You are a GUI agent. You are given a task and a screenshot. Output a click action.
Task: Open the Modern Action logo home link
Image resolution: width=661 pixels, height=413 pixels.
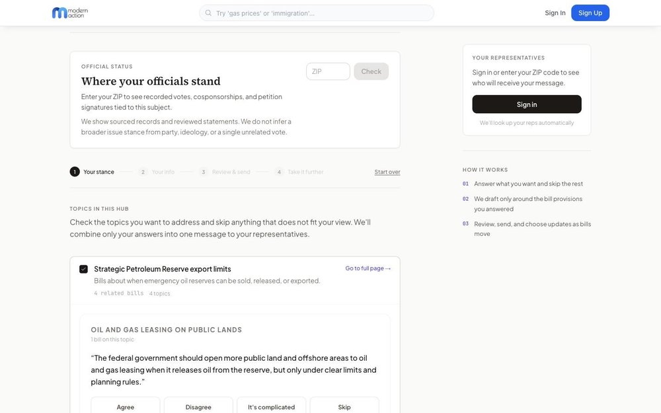(x=70, y=13)
